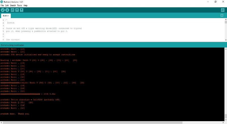The height and width of the screenshot is (124, 227).
Task: Click the 'Recv: . [06]' console line
Action: point(12,88)
